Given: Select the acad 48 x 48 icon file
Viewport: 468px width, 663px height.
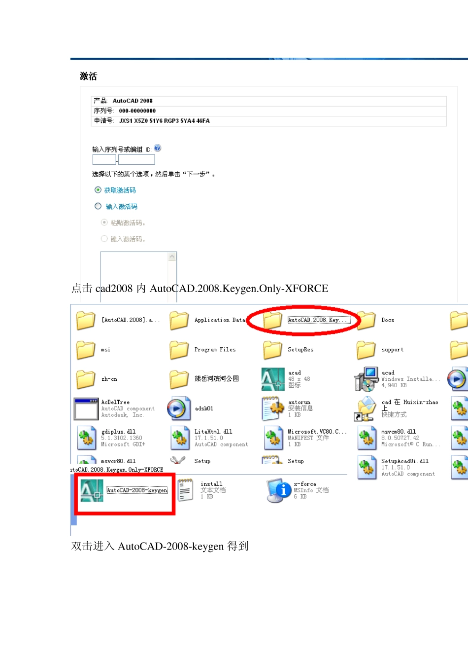Looking at the screenshot, I should (x=286, y=379).
